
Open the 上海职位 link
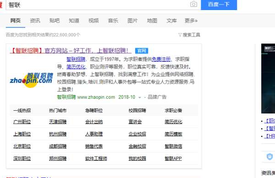(22, 134)
